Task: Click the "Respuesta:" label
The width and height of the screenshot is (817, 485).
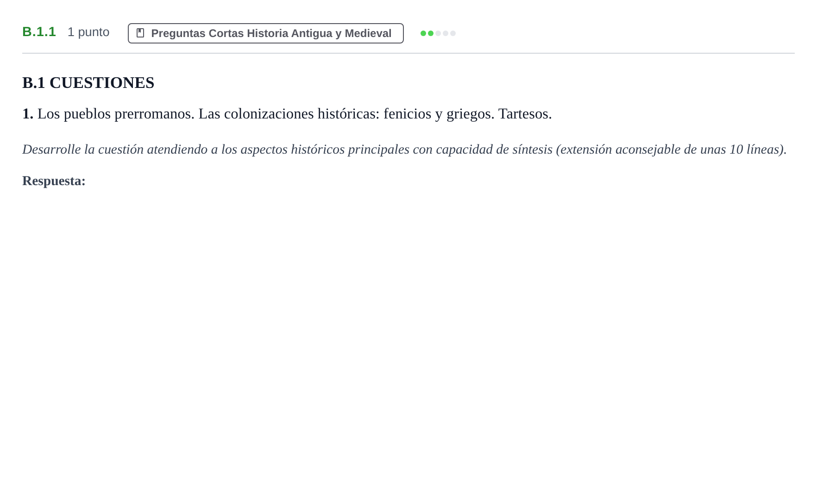Action: coord(54,181)
